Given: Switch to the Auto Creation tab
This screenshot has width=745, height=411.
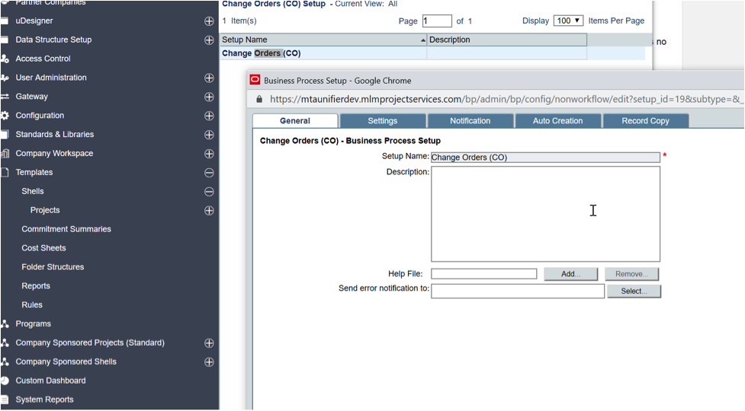Looking at the screenshot, I should pyautogui.click(x=558, y=121).
